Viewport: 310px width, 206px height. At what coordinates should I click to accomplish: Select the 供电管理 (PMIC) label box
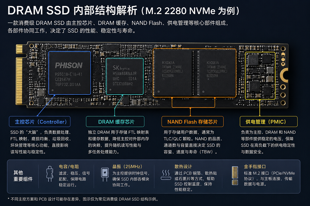click(x=268, y=122)
